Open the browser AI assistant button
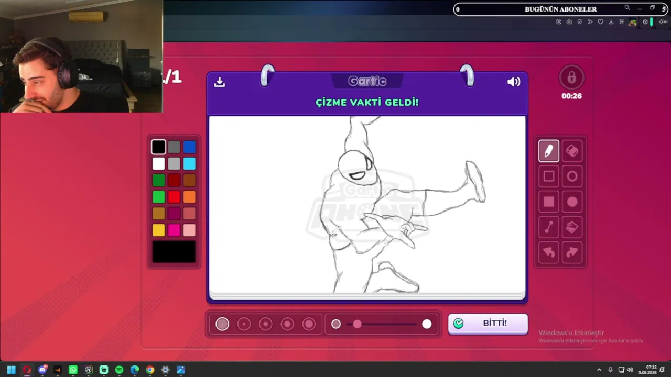This screenshot has width=671, height=377. coord(664,22)
